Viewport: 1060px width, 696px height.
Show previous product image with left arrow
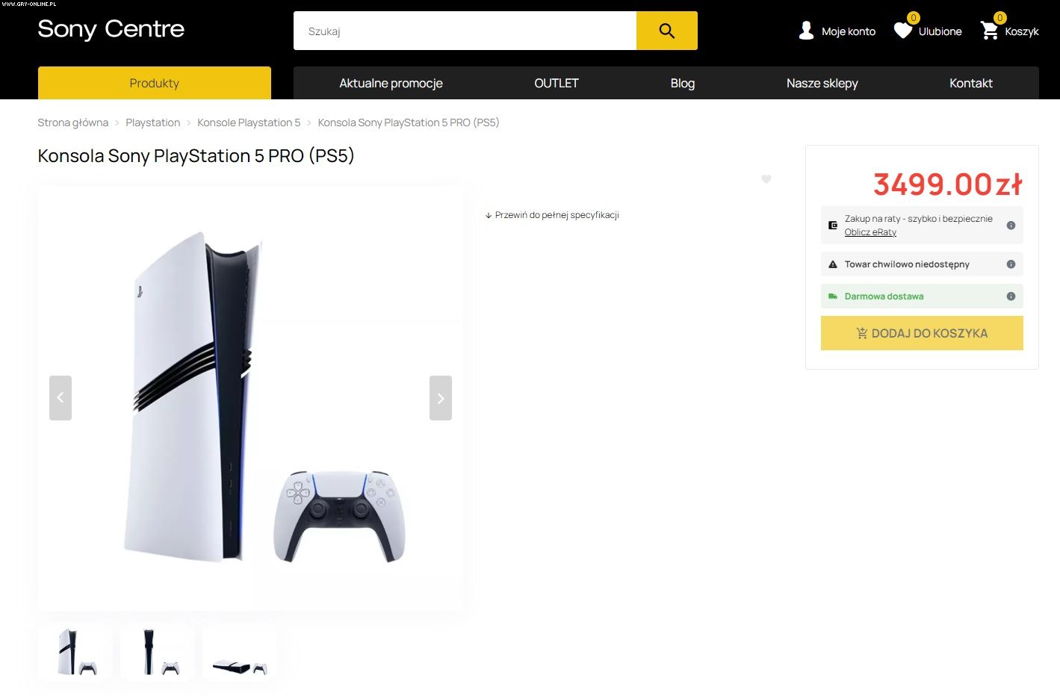pyautogui.click(x=61, y=398)
